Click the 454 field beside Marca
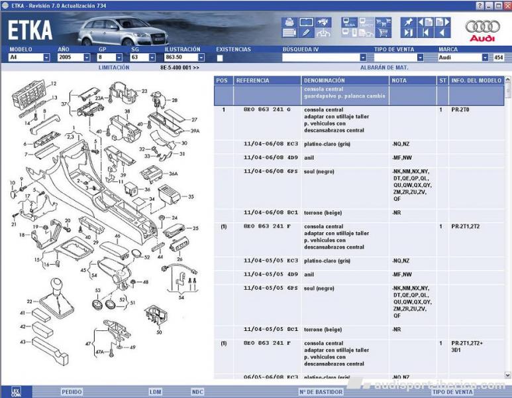 (498, 58)
